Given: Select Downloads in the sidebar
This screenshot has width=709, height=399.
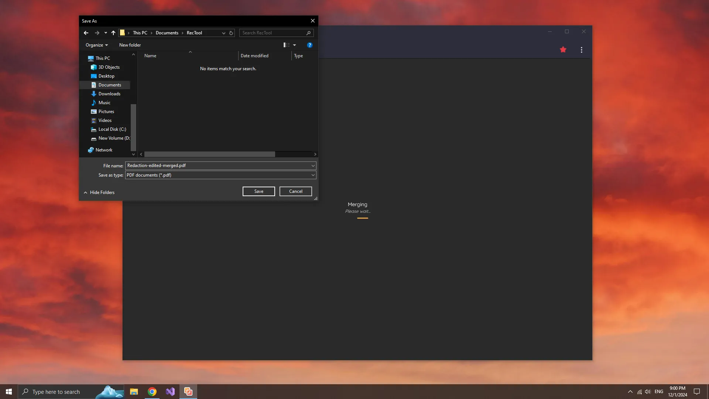Looking at the screenshot, I should pos(109,93).
